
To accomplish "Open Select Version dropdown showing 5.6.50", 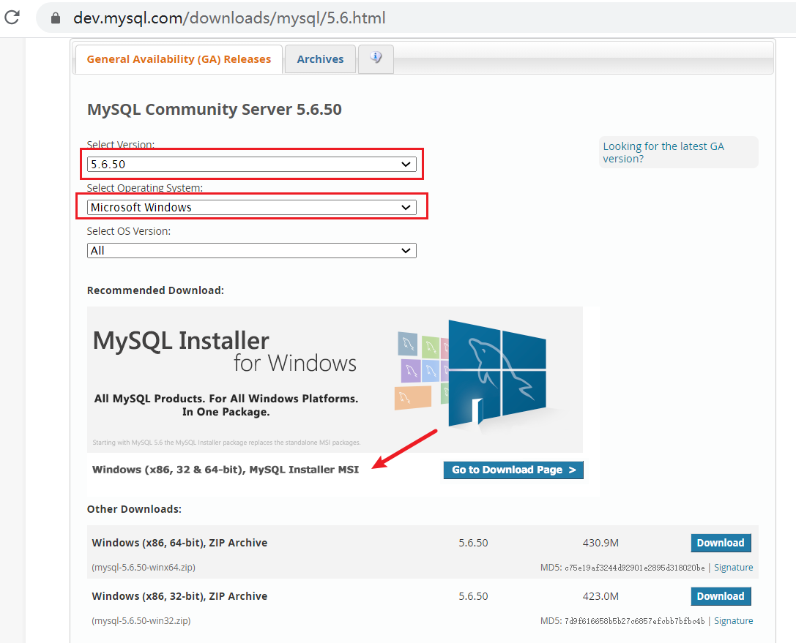I will pos(252,165).
